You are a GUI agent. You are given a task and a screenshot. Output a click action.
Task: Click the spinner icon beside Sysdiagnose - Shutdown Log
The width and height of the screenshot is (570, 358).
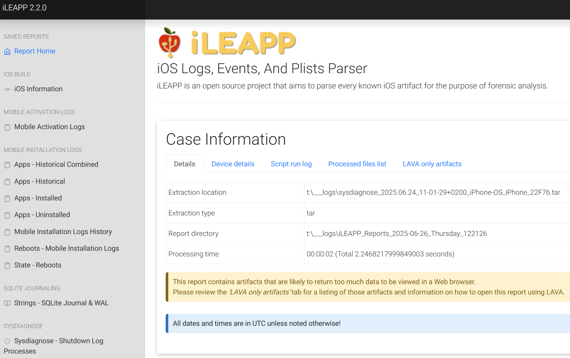pyautogui.click(x=7, y=341)
